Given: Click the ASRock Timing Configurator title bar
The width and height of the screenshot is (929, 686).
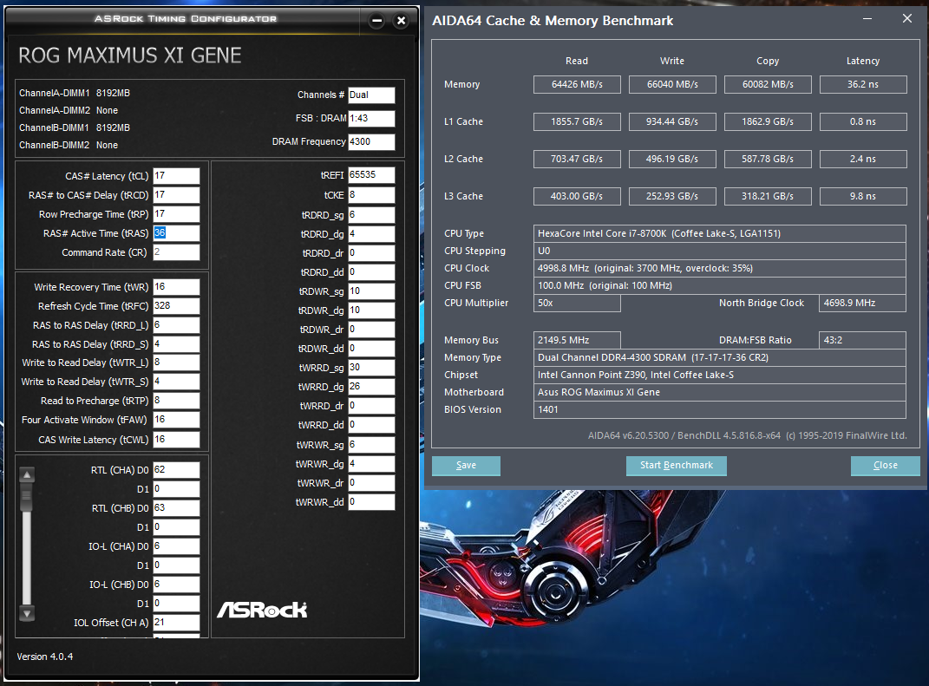Looking at the screenshot, I should 185,19.
